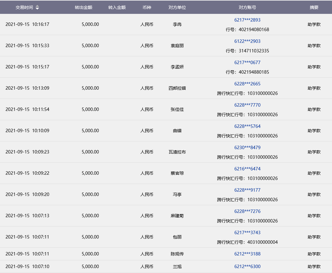Open account link 6216***6474
This screenshot has width=332, height=273.
(247, 169)
